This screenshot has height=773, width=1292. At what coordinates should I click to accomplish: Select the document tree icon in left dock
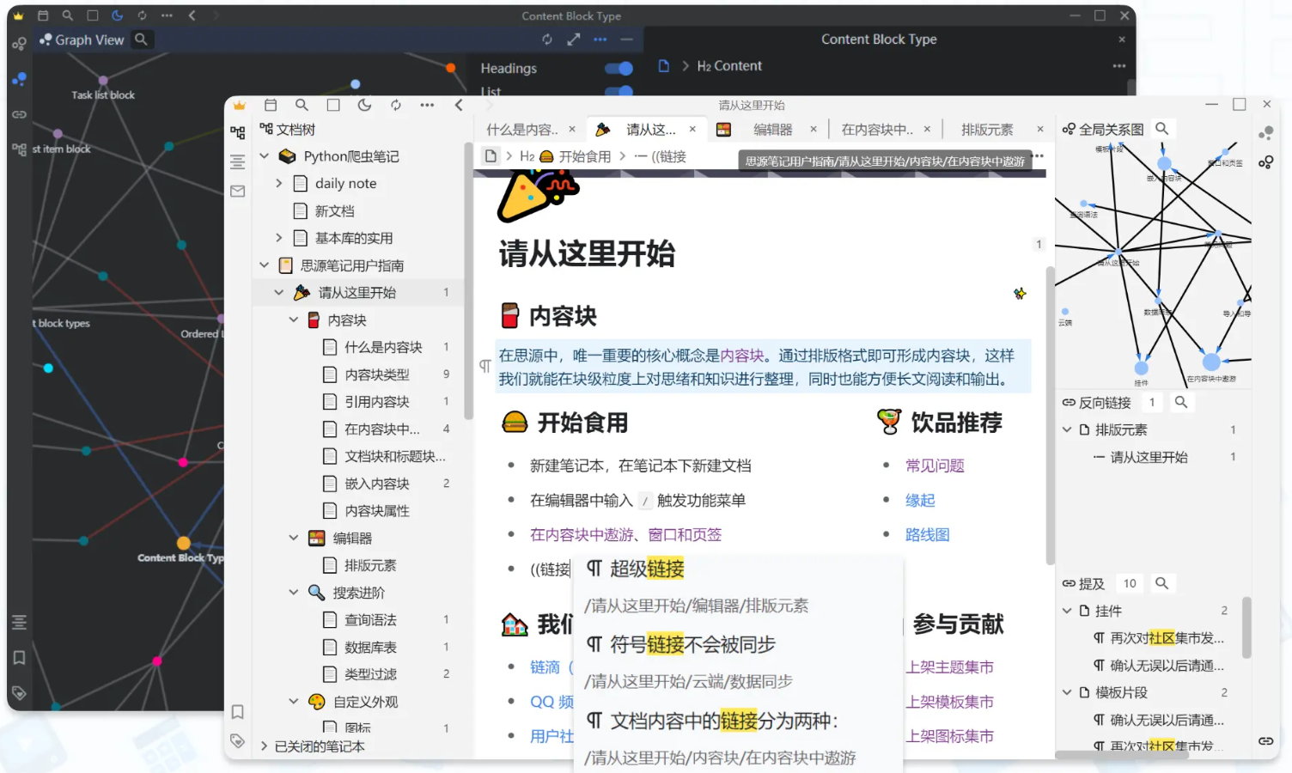coord(238,133)
